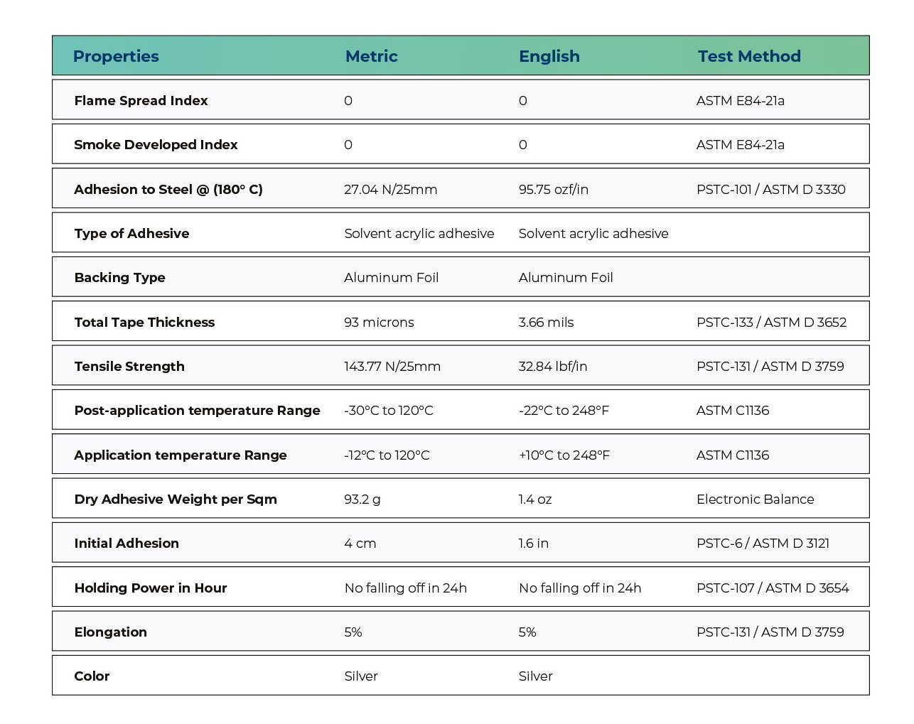Click the Electronic Balance test method

click(x=755, y=499)
